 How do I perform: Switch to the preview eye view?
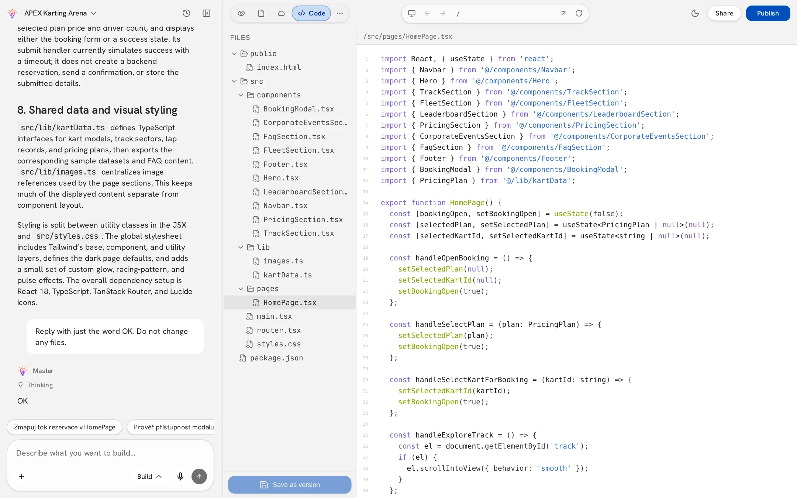[241, 13]
